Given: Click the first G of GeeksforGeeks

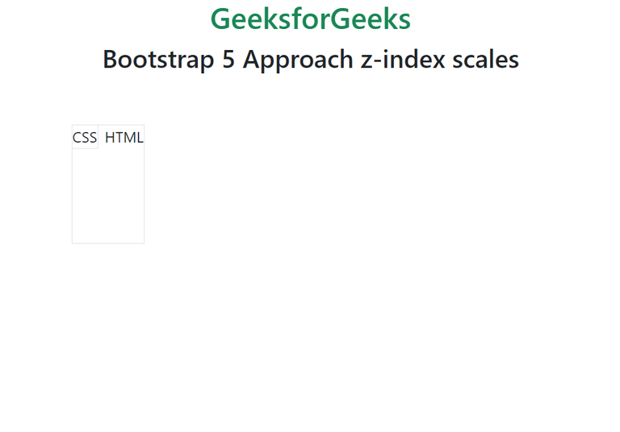Looking at the screenshot, I should click(220, 19).
